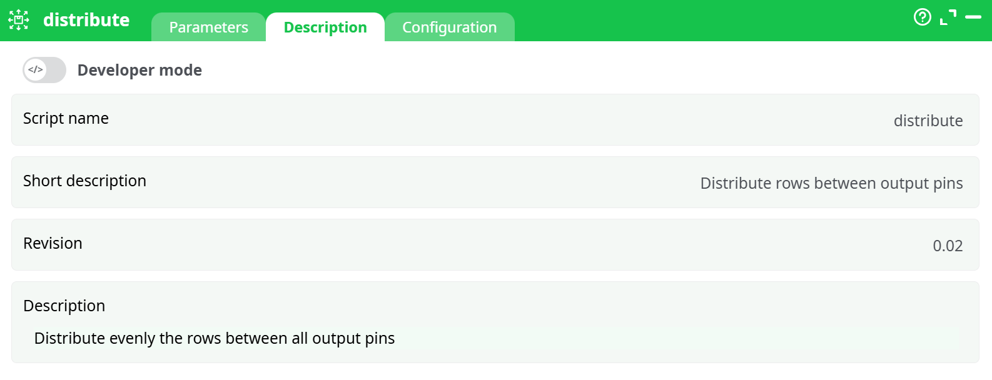
Task: Click 'Distribute rows between output pins' value
Action: [831, 183]
